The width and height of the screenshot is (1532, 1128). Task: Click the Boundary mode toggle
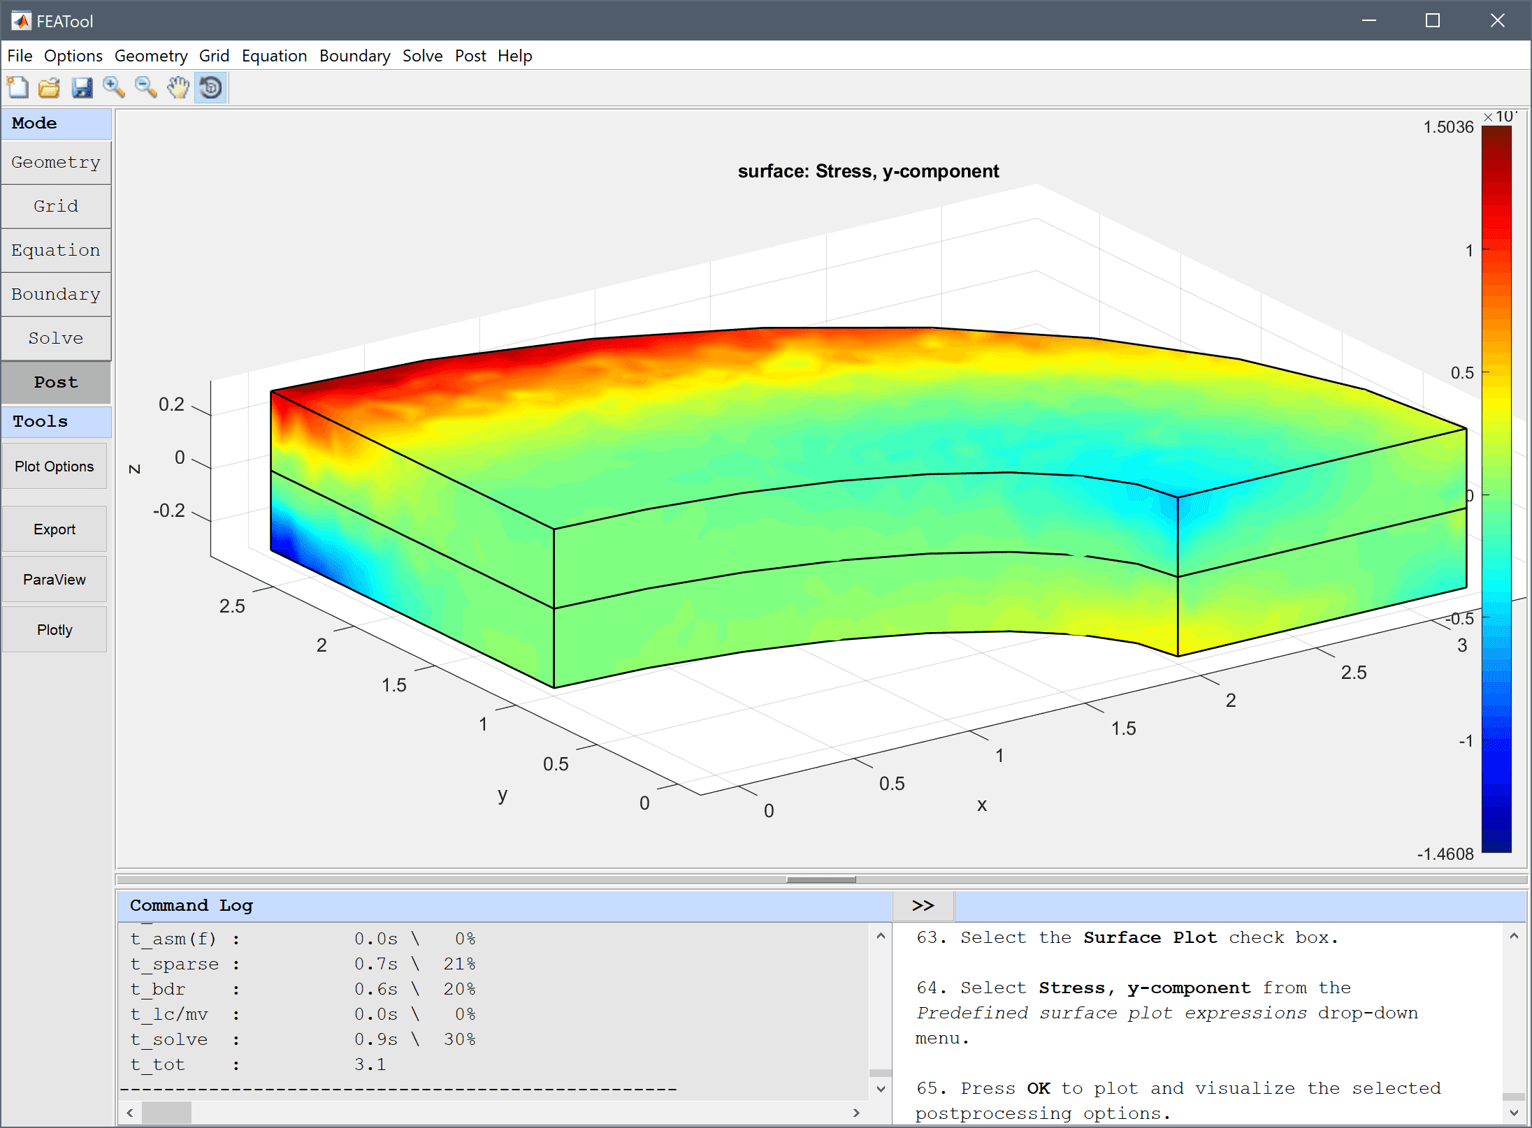56,293
